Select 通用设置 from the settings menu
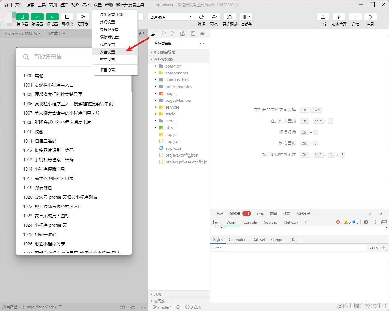This screenshot has width=389, height=311. tap(115, 15)
